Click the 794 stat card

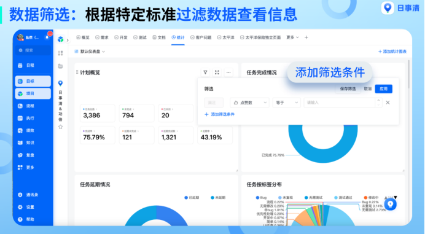136,114
